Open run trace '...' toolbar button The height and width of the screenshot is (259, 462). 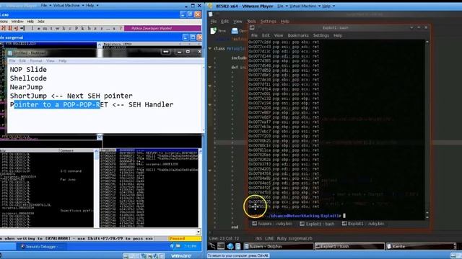point(108,28)
